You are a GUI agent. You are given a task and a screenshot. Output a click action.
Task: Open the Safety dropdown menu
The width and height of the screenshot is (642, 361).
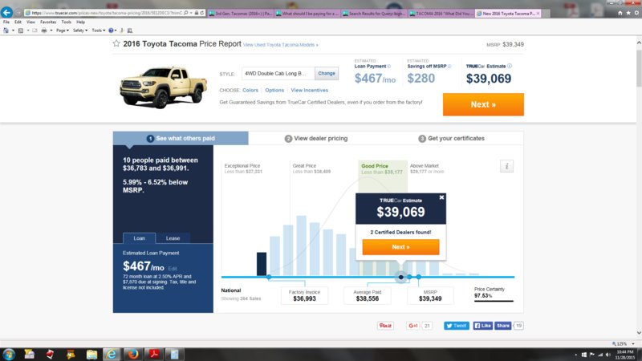[x=79, y=30]
